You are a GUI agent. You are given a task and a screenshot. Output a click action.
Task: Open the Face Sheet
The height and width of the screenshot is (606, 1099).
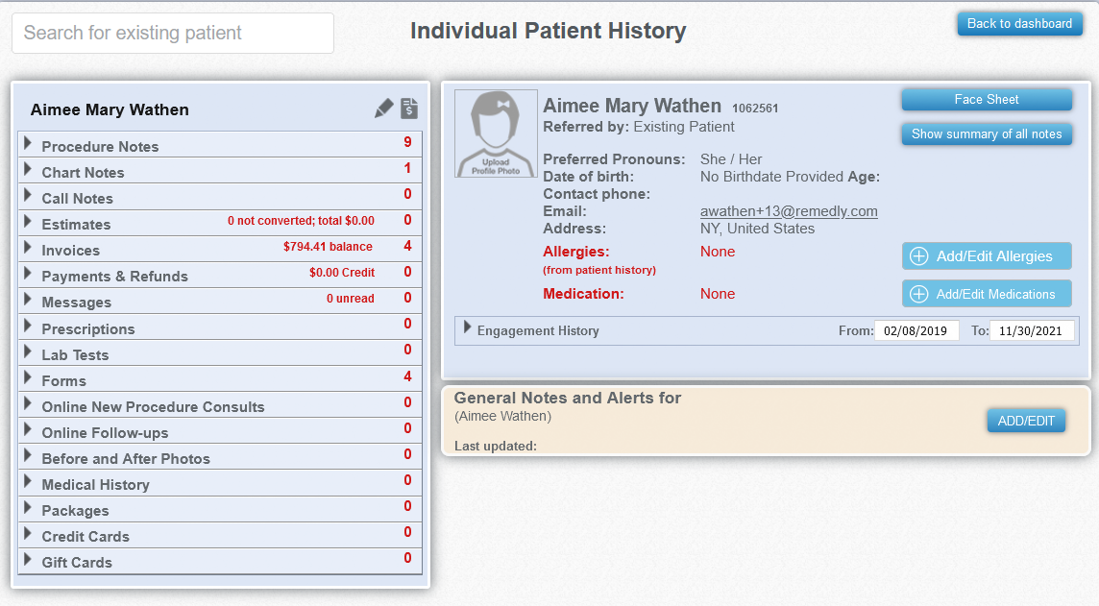[x=987, y=100]
